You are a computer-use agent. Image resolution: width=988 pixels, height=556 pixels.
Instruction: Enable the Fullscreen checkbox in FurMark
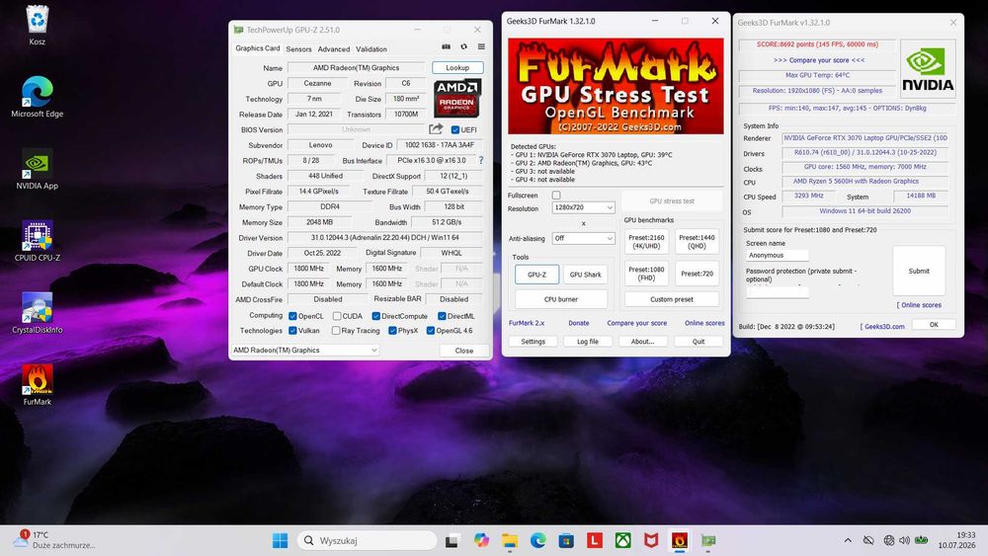click(555, 196)
